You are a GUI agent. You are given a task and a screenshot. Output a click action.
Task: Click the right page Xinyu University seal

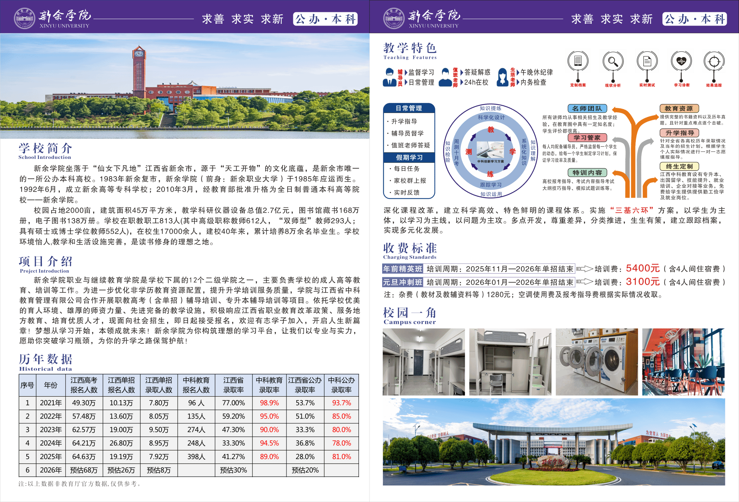(x=394, y=18)
